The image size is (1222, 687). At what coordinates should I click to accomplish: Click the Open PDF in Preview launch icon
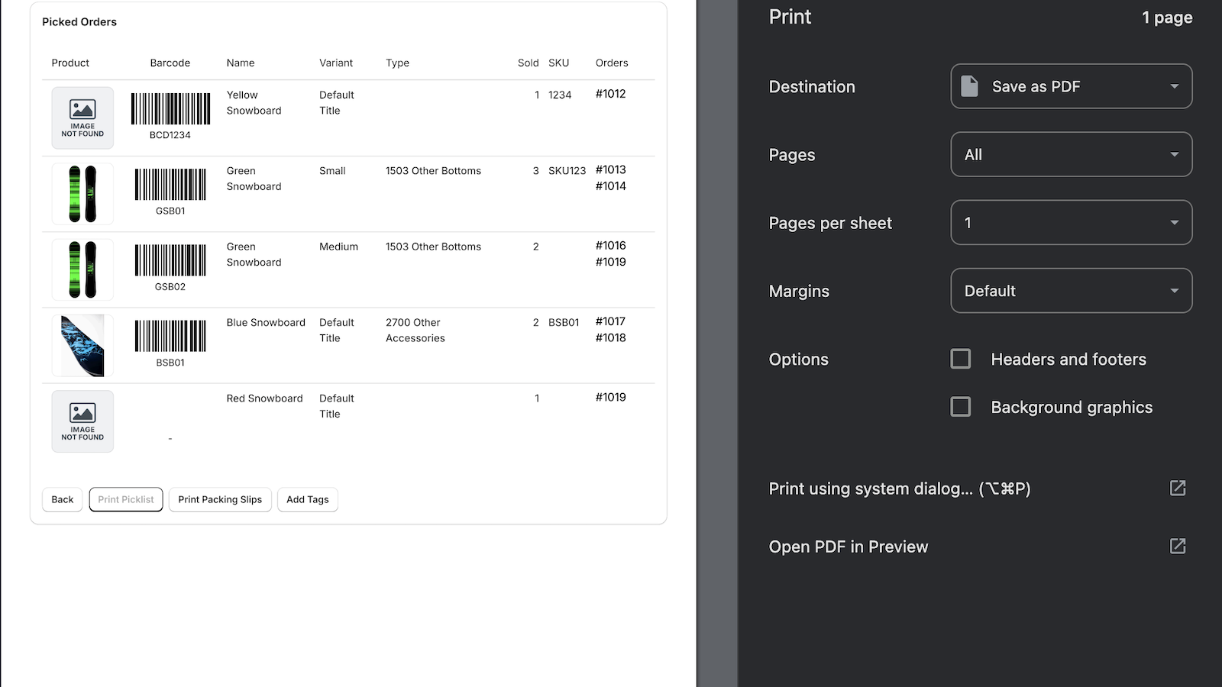tap(1177, 546)
